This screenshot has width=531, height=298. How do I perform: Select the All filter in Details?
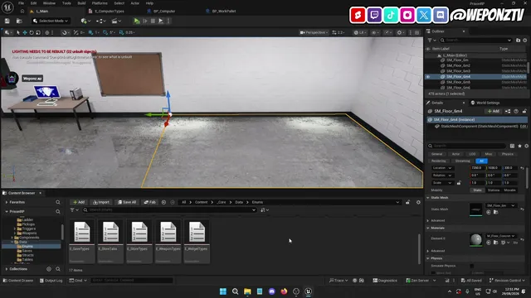point(481,161)
